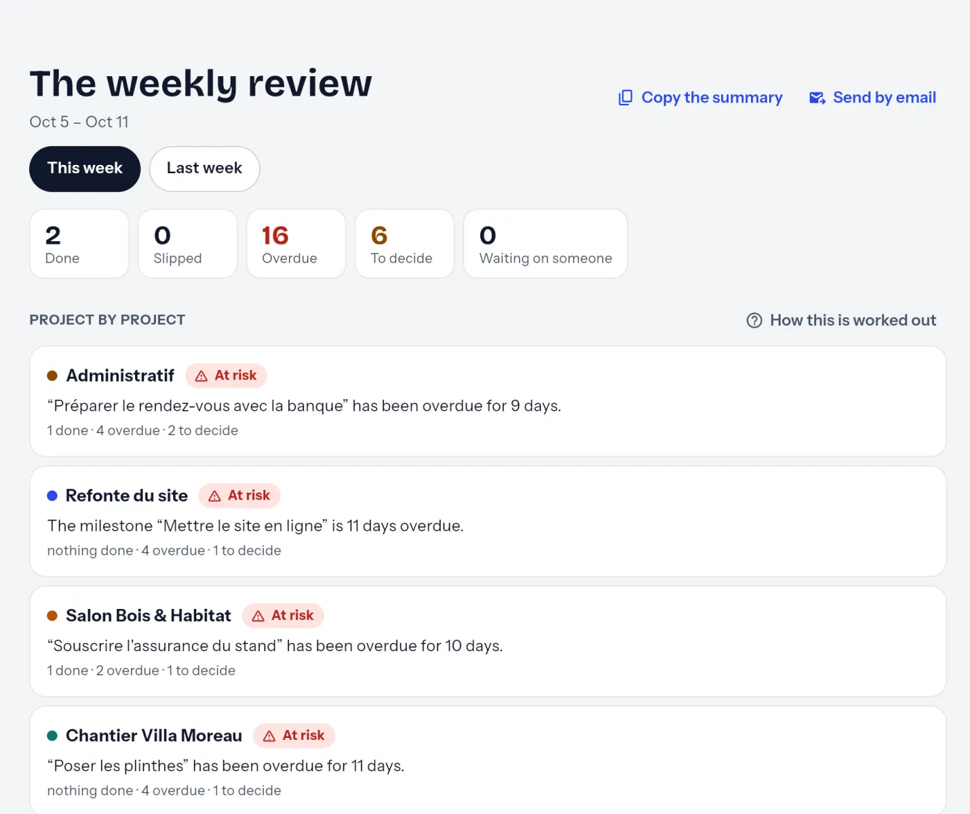Click the orange dot next to Salon Bois & Habitat

coord(52,615)
